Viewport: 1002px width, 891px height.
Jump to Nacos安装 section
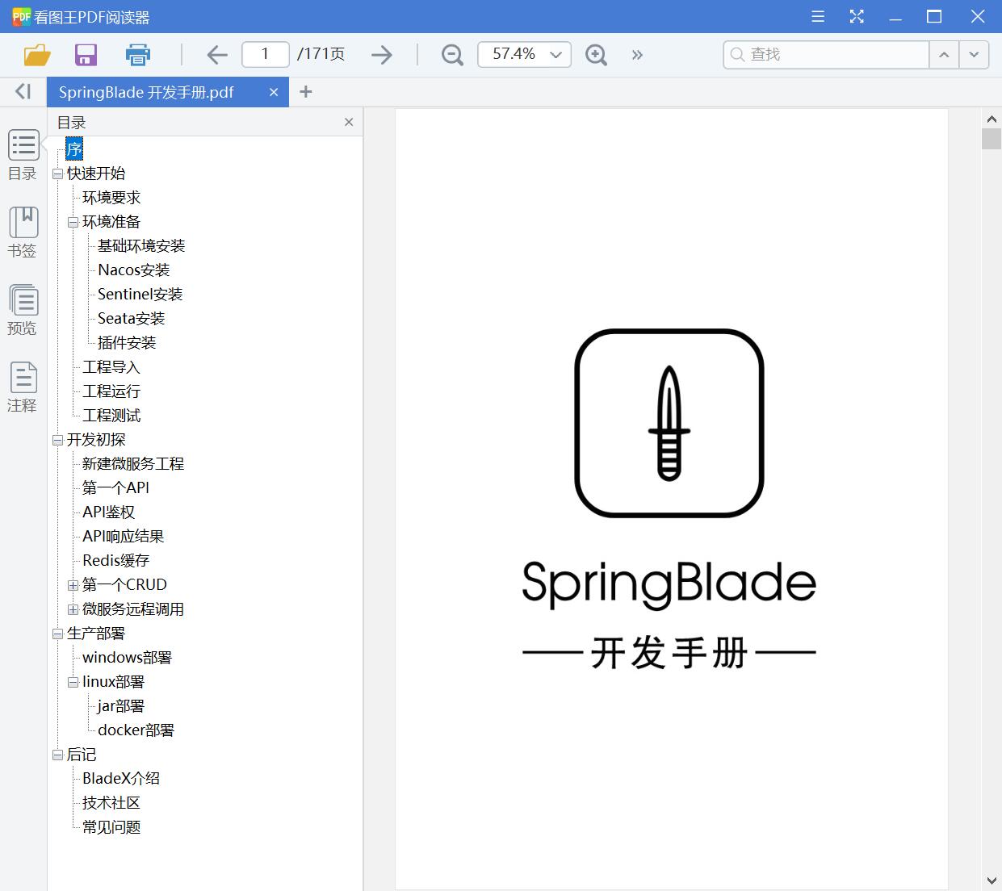(134, 270)
